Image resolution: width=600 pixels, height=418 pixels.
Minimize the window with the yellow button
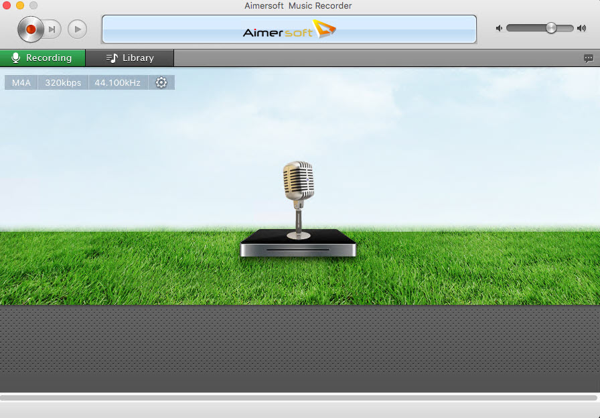[x=20, y=5]
